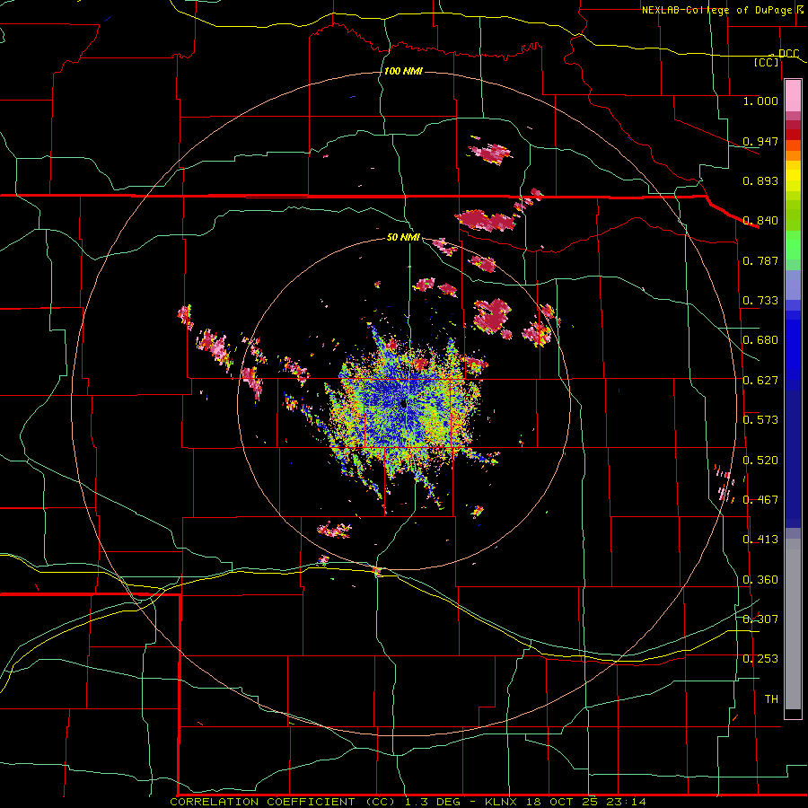808x808 pixels.
Task: Click the "100 NMI" range ring label
Action: click(x=403, y=71)
